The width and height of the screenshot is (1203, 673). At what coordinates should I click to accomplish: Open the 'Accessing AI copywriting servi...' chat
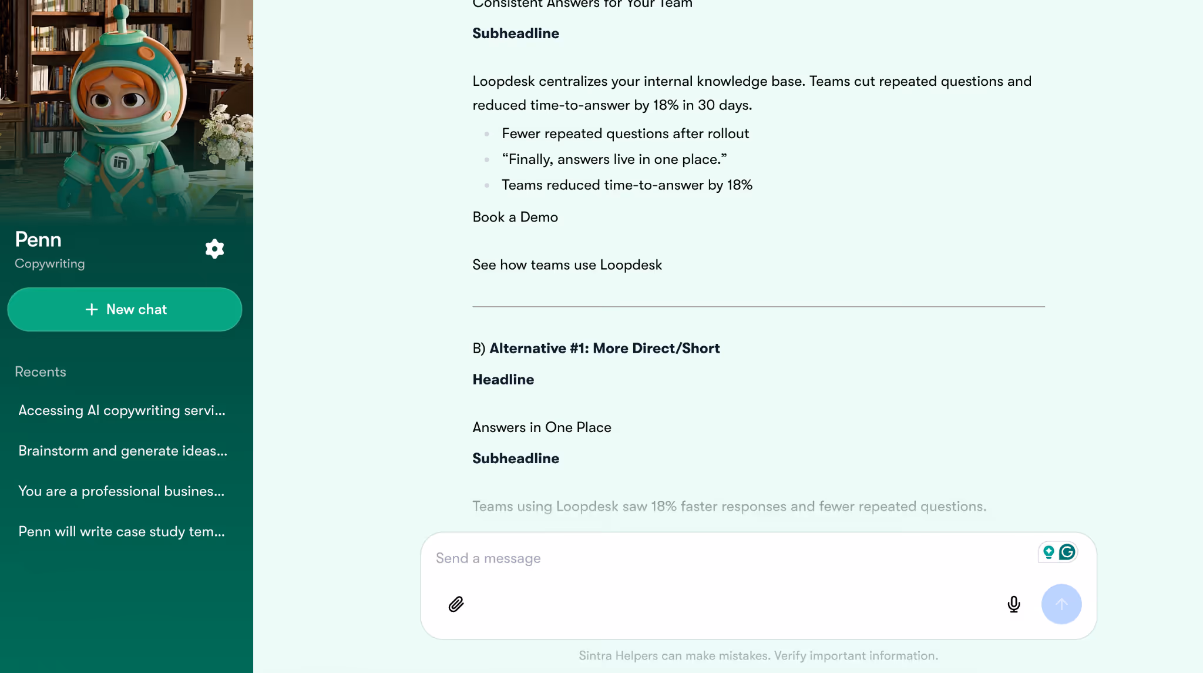(x=122, y=410)
